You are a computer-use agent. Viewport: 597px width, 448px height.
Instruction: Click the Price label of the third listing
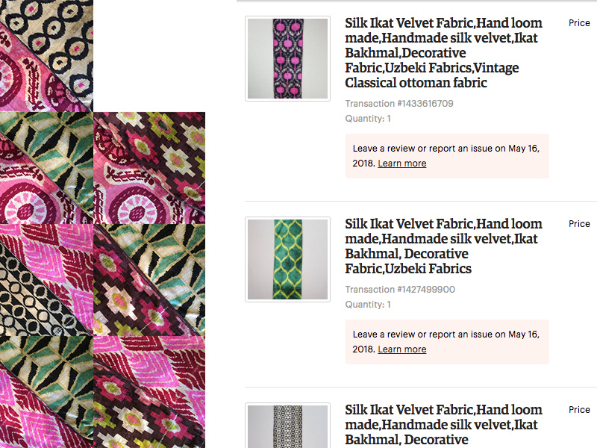click(579, 409)
